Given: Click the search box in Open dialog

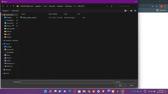Looking at the screenshot, I should (x=126, y=6).
